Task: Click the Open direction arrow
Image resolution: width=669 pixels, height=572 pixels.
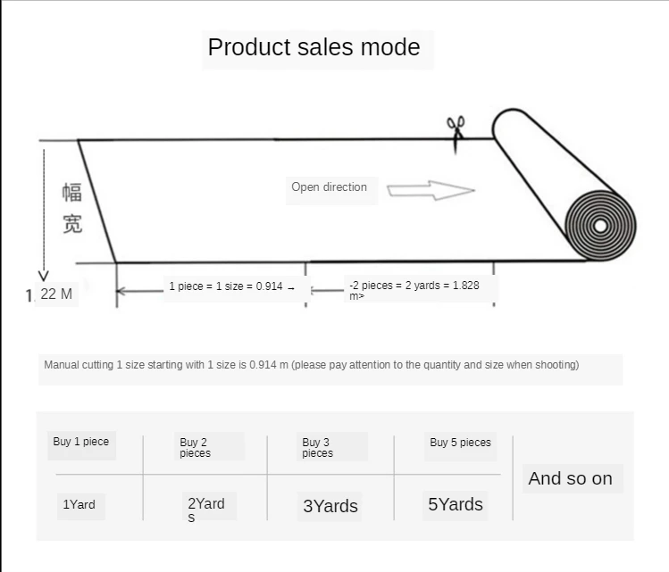Action: click(x=431, y=190)
